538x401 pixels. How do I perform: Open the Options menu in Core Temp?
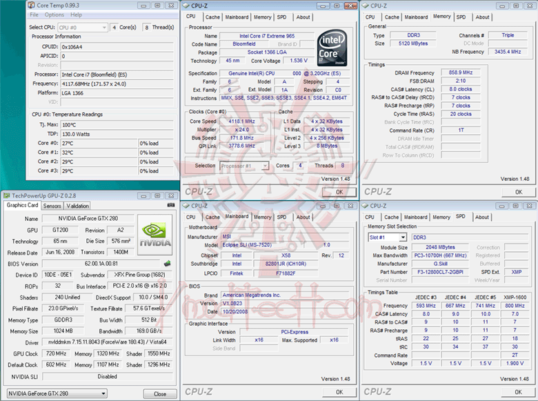(x=54, y=14)
